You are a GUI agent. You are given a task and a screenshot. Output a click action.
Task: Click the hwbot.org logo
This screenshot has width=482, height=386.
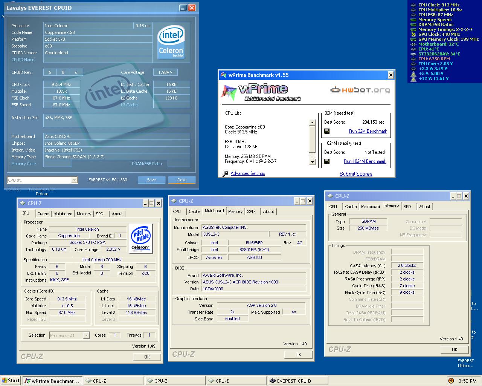tap(360, 90)
